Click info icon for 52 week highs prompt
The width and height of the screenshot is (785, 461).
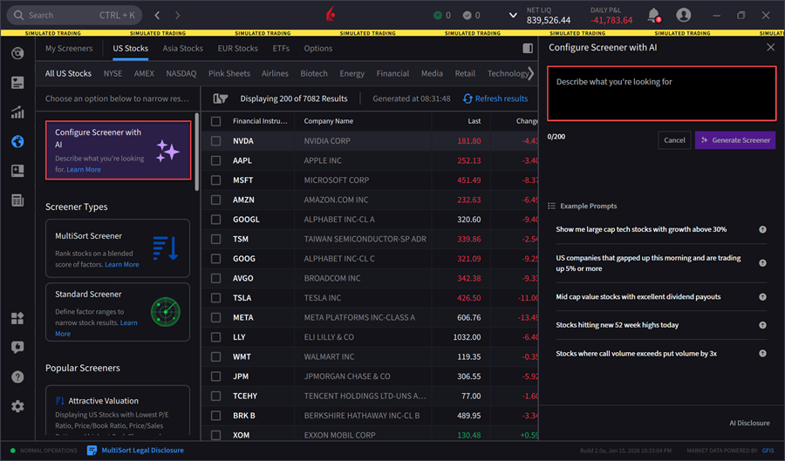(762, 325)
